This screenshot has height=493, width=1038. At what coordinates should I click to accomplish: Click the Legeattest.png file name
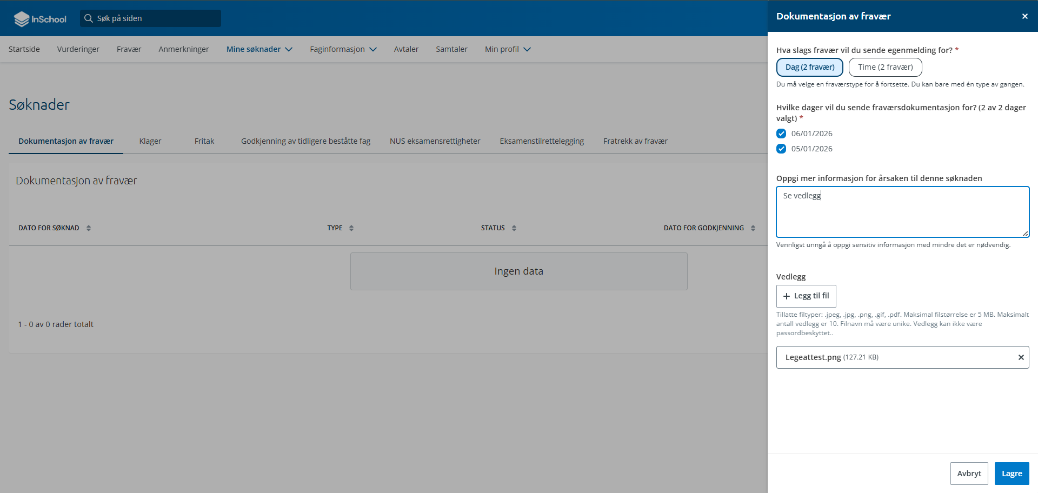tap(813, 357)
